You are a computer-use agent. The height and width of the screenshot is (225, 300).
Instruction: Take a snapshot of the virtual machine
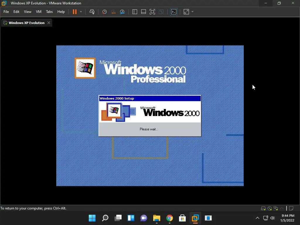(105, 12)
